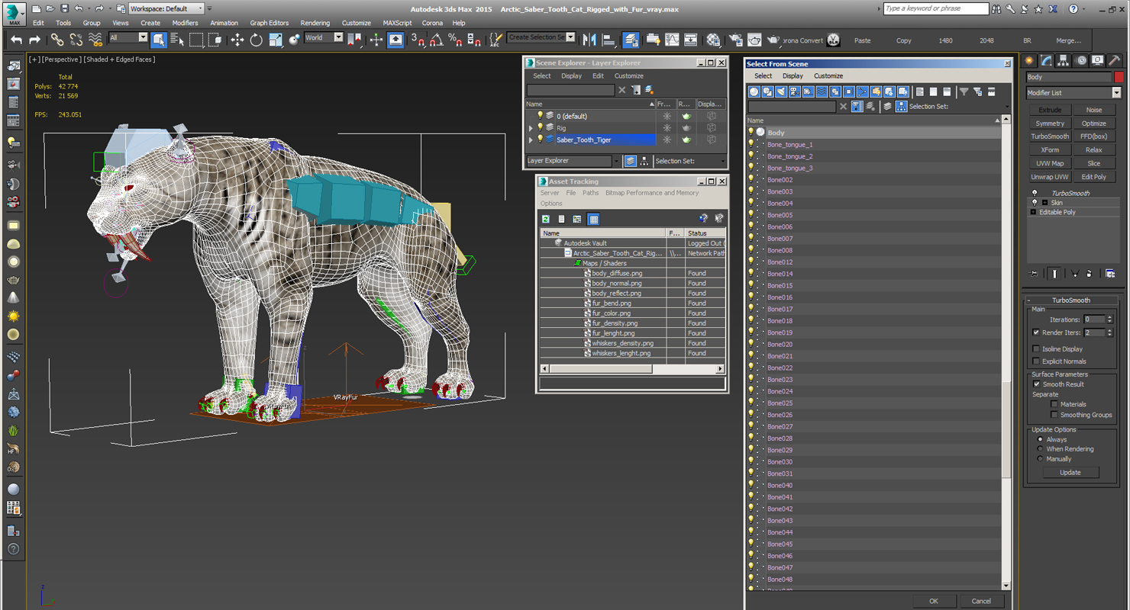The width and height of the screenshot is (1130, 610).
Task: Expand the Editable Poly stack entry
Action: (1033, 212)
